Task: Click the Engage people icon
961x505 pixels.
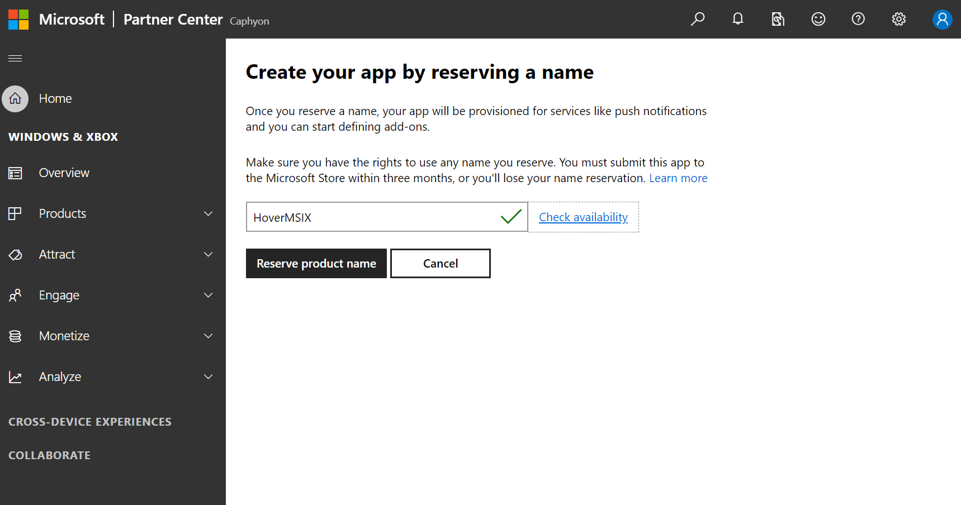Action: click(15, 296)
